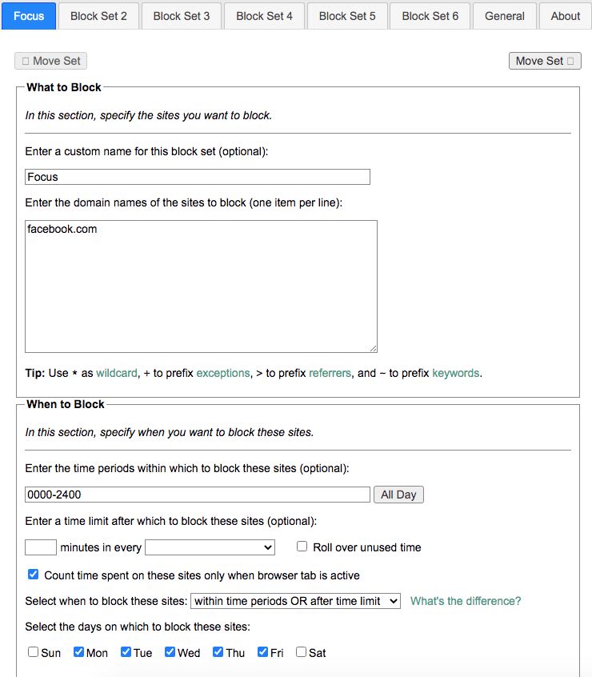Screen dimensions: 592x677
Task: Expand the 'minutes in every' period dropdown
Action: [210, 547]
